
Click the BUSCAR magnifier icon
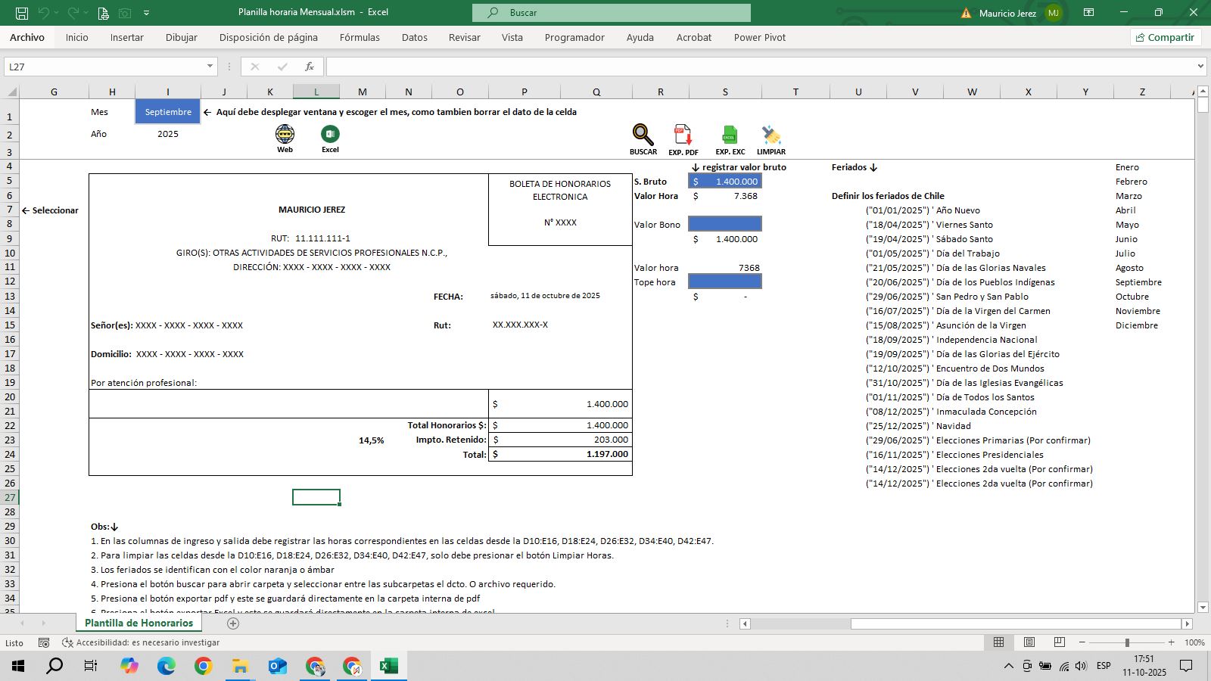pyautogui.click(x=643, y=135)
